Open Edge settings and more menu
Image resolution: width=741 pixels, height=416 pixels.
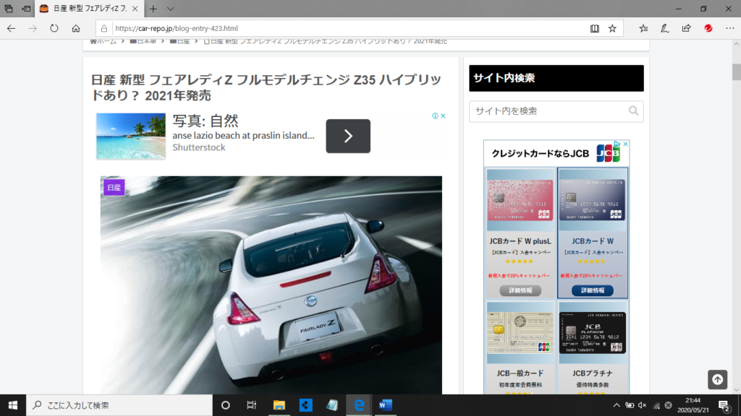(x=729, y=28)
